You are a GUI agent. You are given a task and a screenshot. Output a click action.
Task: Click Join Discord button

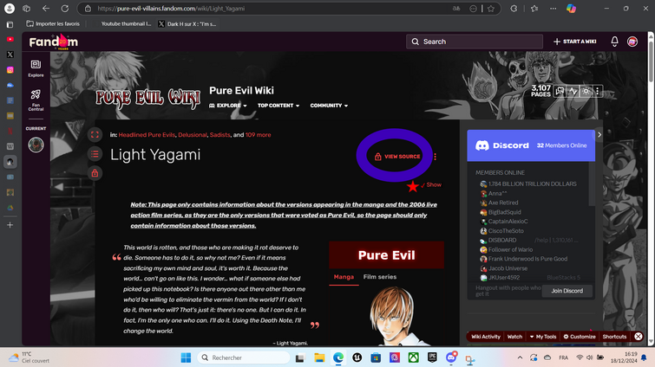pos(567,291)
